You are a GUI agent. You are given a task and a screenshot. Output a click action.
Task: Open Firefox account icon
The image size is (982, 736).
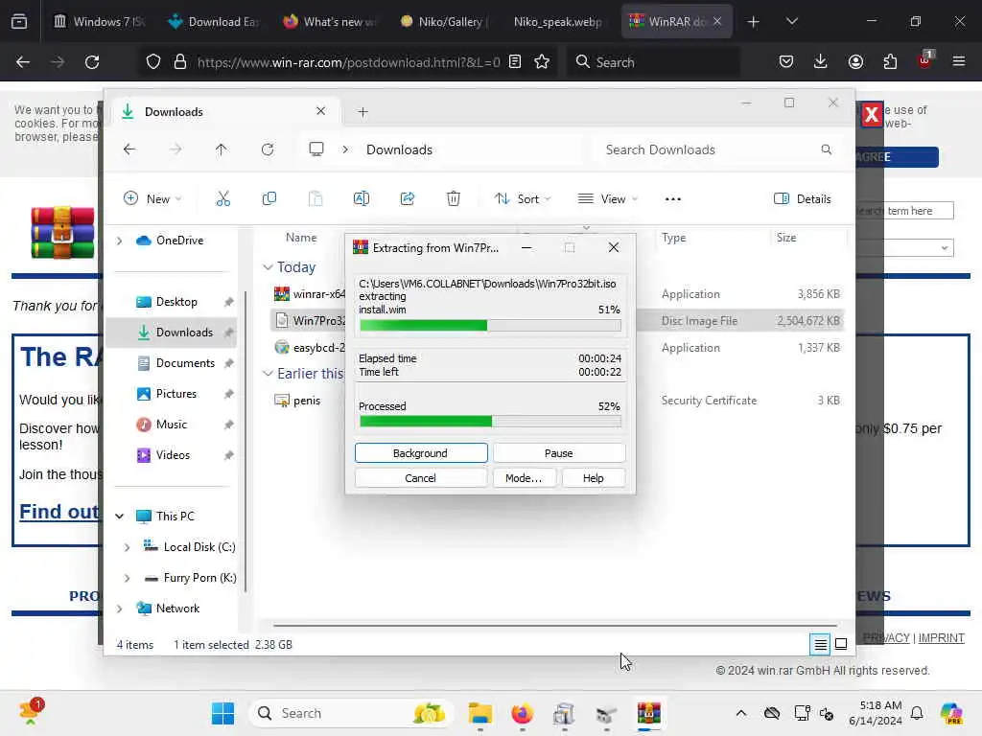[x=855, y=62]
